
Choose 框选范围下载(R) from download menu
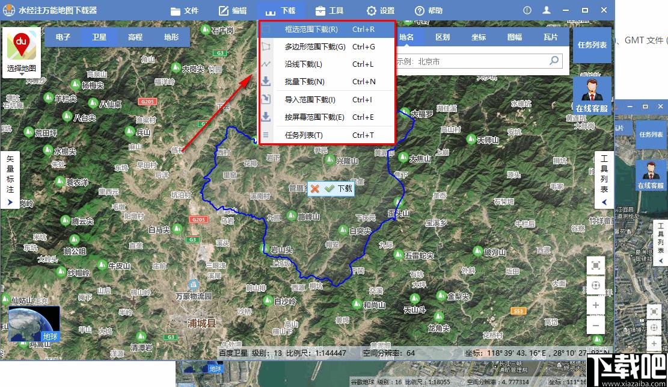click(326, 29)
